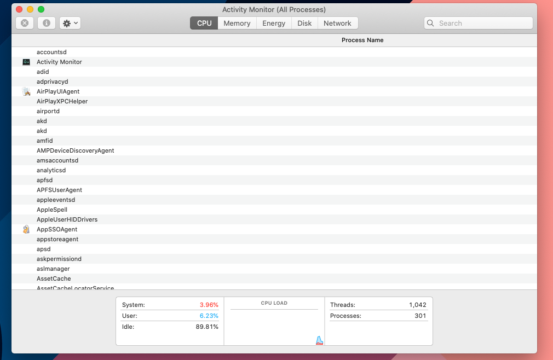Click the Processes count 301
553x360 pixels.
click(x=420, y=316)
